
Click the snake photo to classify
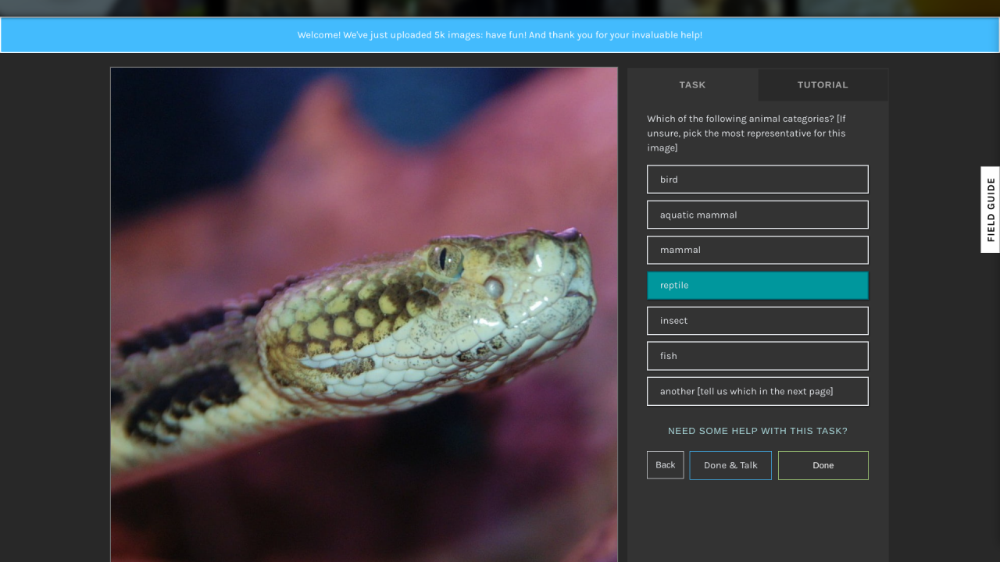[x=364, y=315]
